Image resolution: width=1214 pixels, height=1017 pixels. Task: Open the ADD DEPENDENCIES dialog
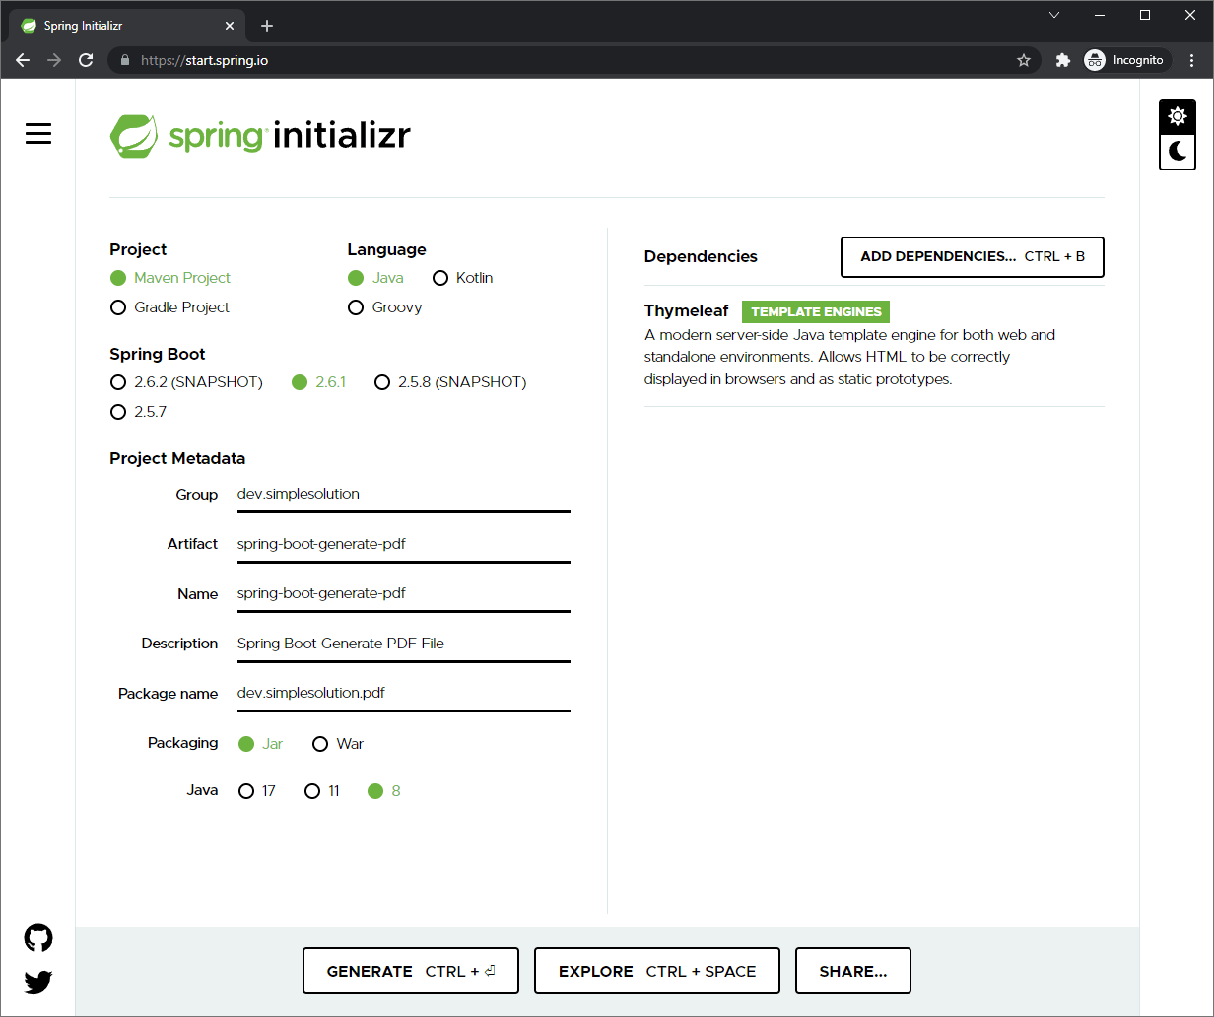(x=972, y=256)
